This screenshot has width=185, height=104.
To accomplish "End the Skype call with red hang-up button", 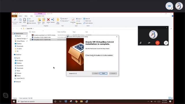I will coord(157,43).
